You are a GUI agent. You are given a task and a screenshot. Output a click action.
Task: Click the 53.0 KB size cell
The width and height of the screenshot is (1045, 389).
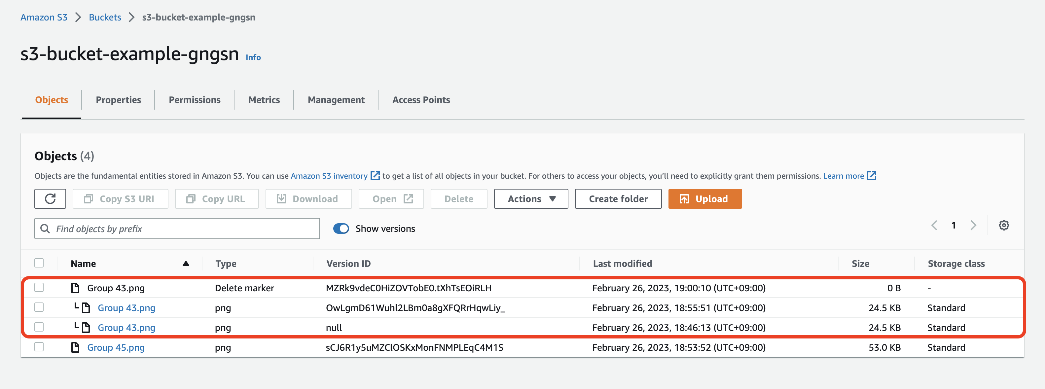coord(884,348)
